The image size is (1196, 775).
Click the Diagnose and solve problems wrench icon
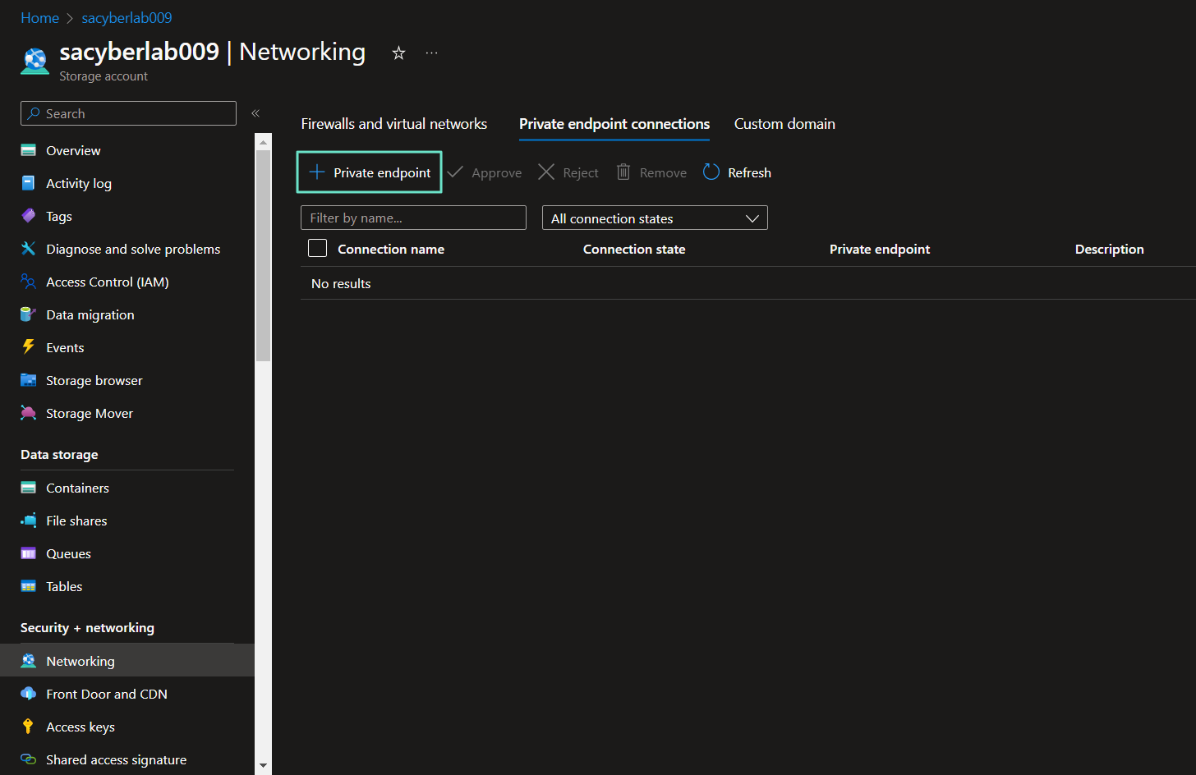pyautogui.click(x=28, y=249)
